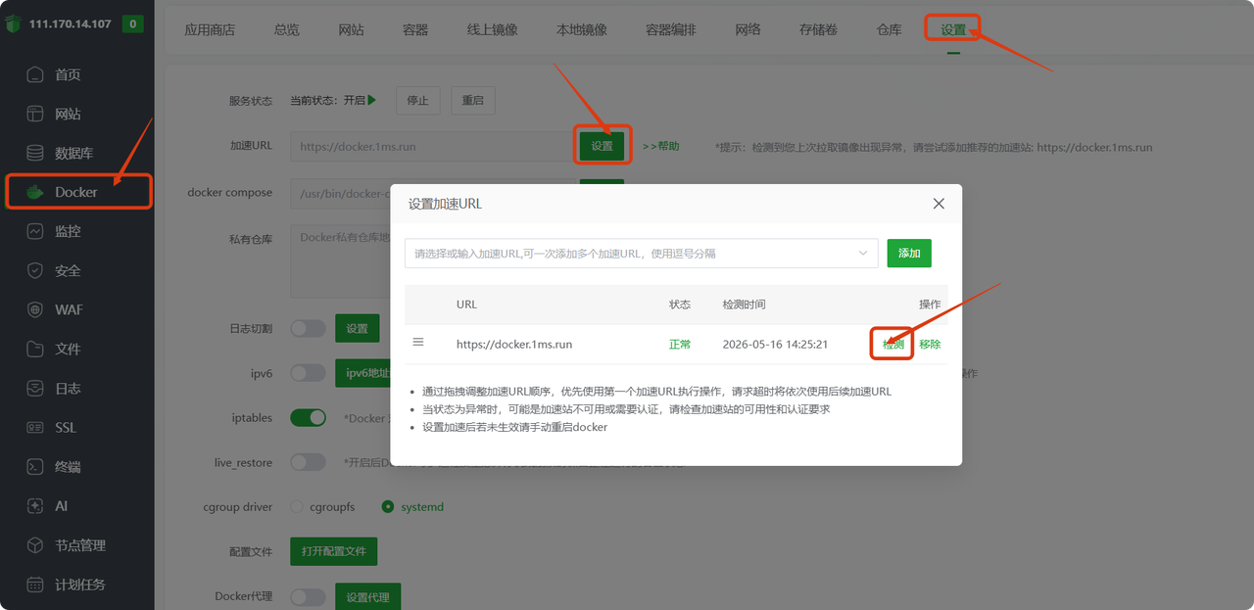Click the 2026-05-16 14:25:21 detection time
This screenshot has width=1254, height=610.
775,344
